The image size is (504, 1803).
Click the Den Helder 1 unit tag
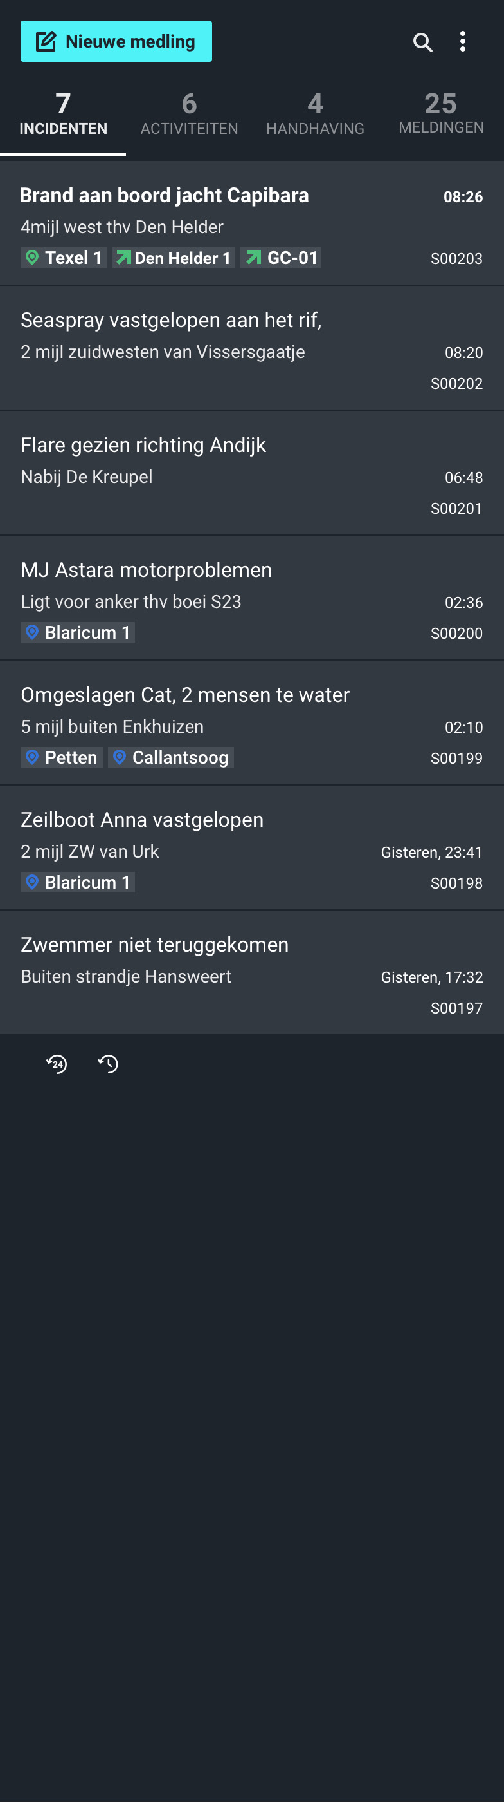pos(174,258)
